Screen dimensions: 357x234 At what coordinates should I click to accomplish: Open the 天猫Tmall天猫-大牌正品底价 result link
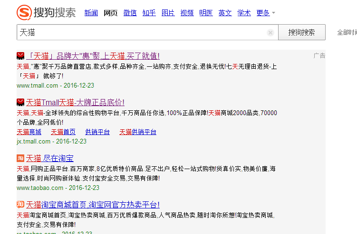(75, 102)
